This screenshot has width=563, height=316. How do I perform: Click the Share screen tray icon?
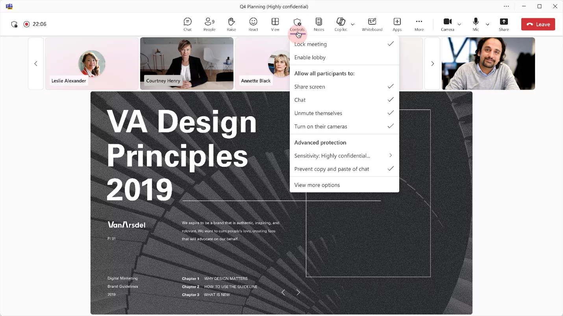click(x=504, y=24)
